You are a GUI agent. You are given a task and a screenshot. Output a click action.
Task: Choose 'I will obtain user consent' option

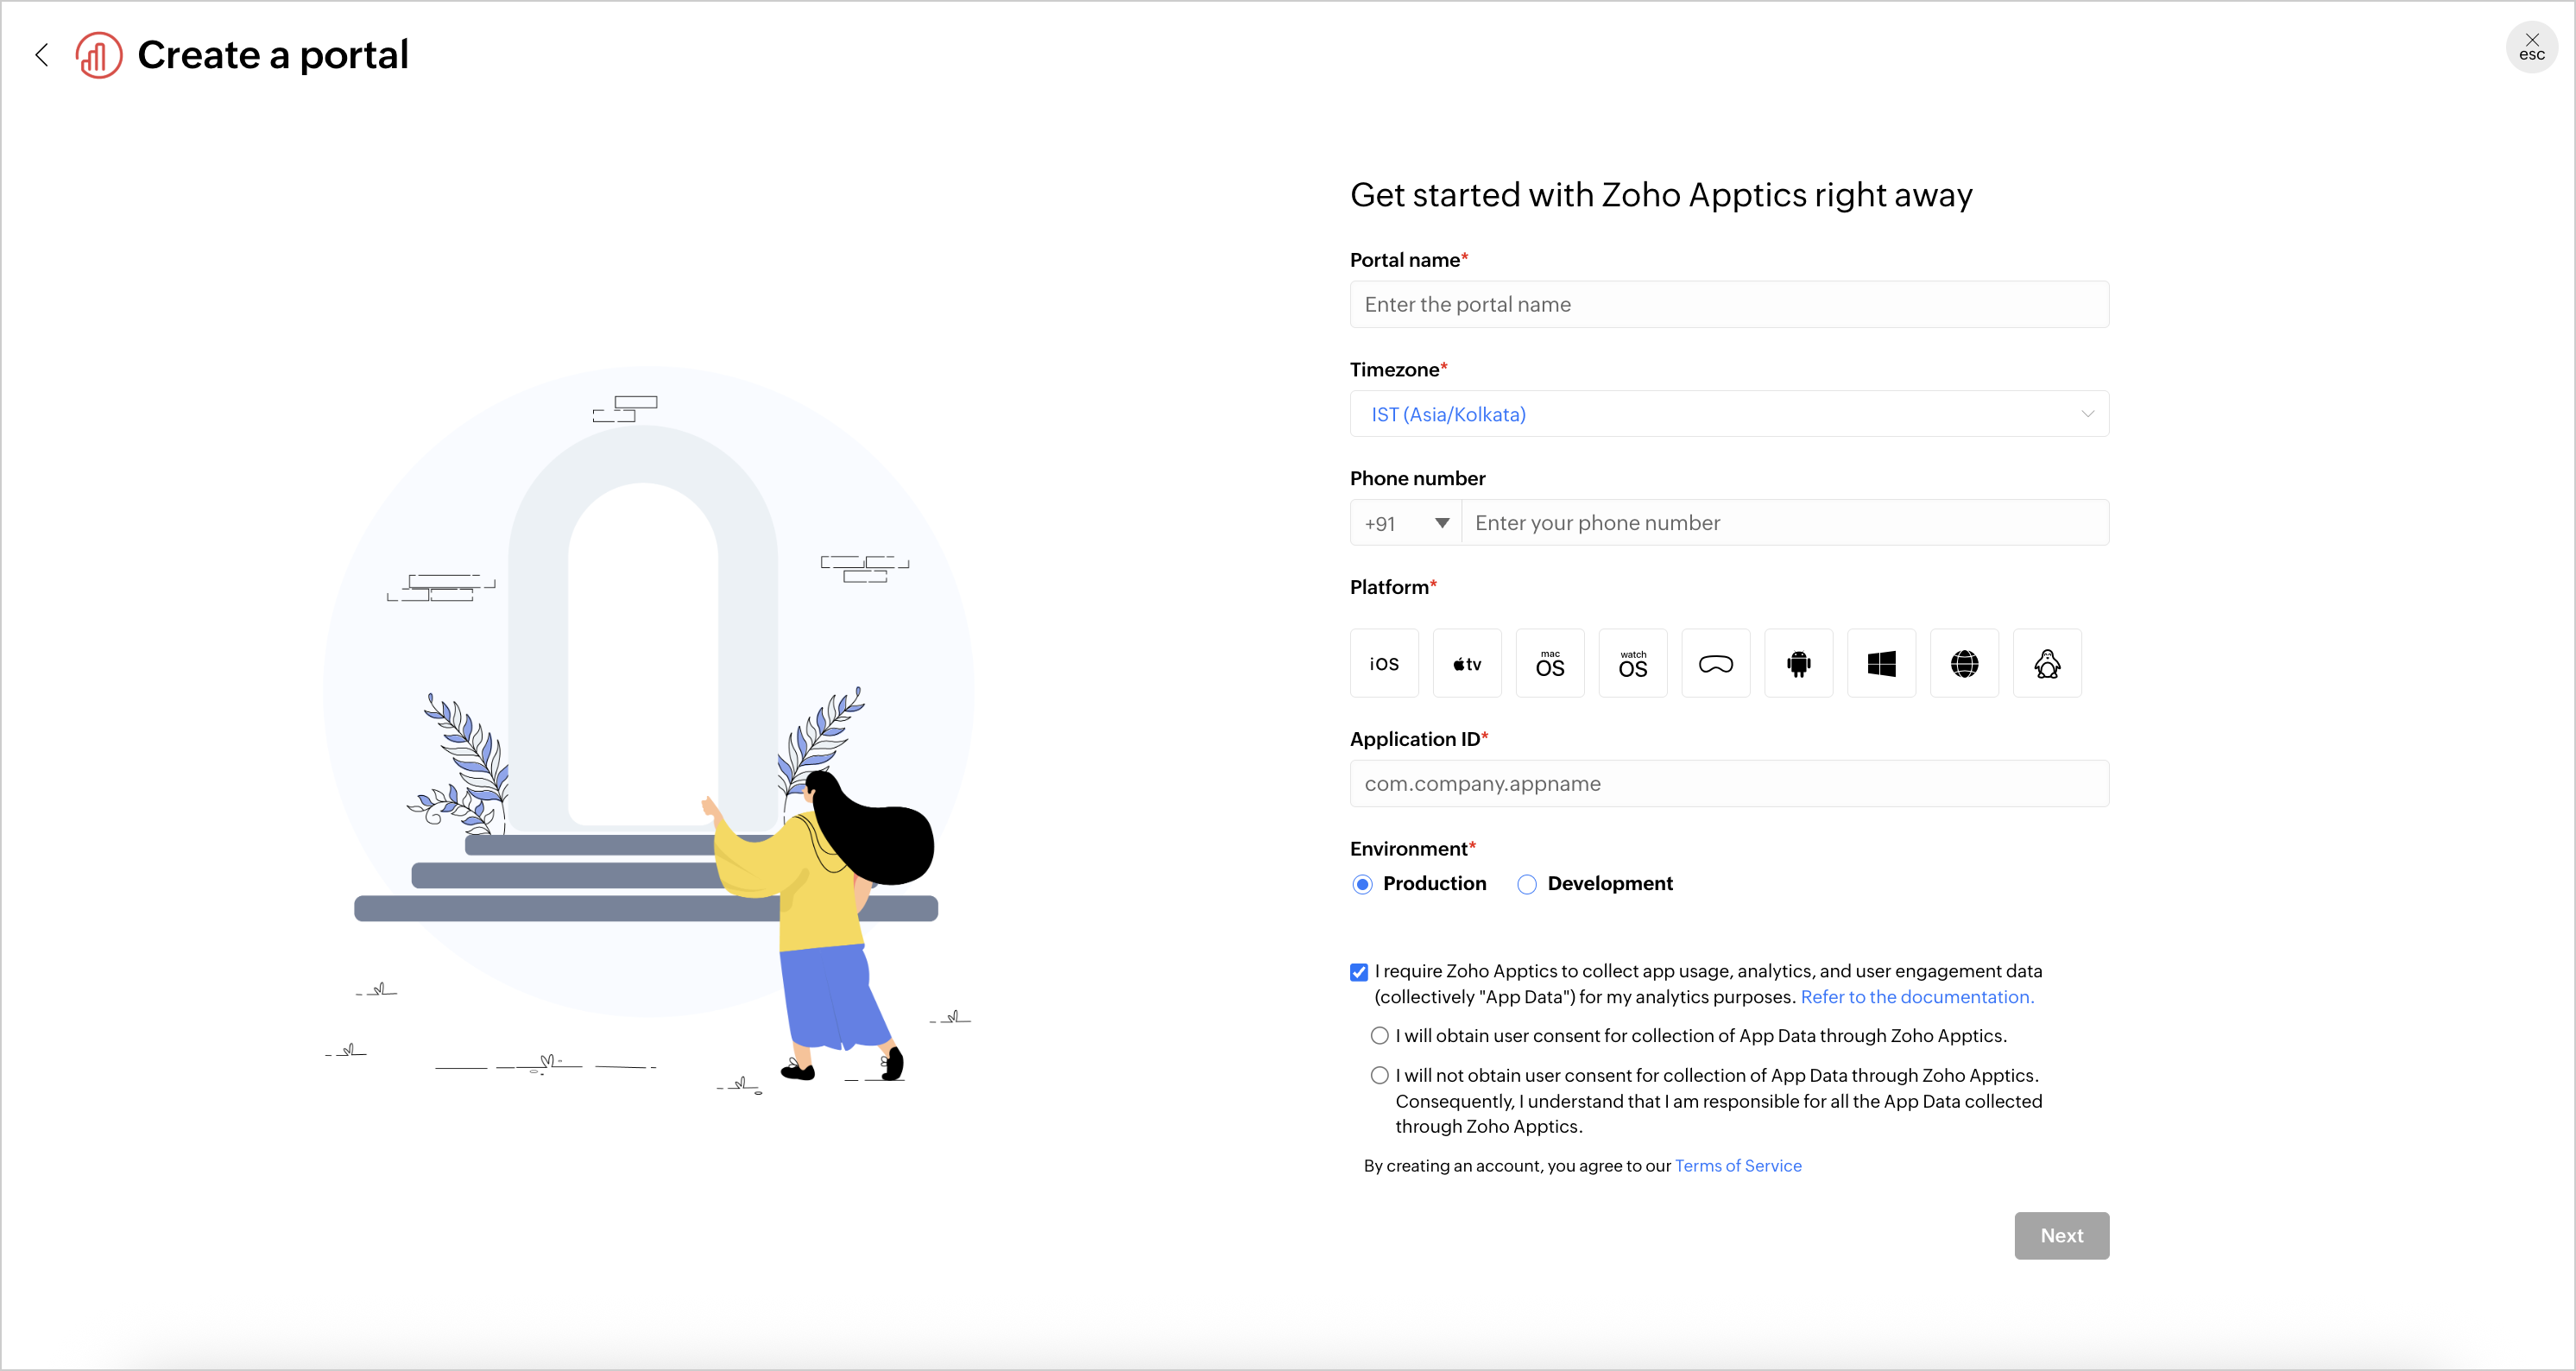click(x=1380, y=1036)
